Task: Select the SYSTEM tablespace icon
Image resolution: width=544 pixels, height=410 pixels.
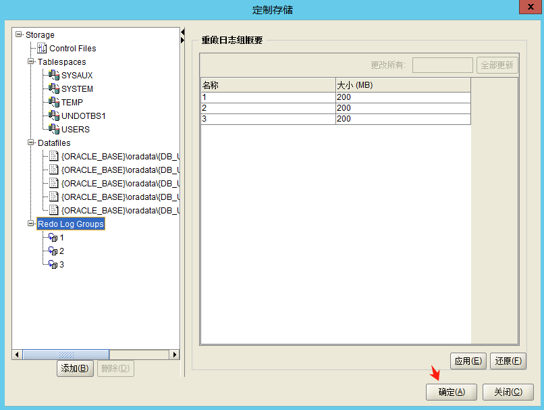Action: [54, 88]
